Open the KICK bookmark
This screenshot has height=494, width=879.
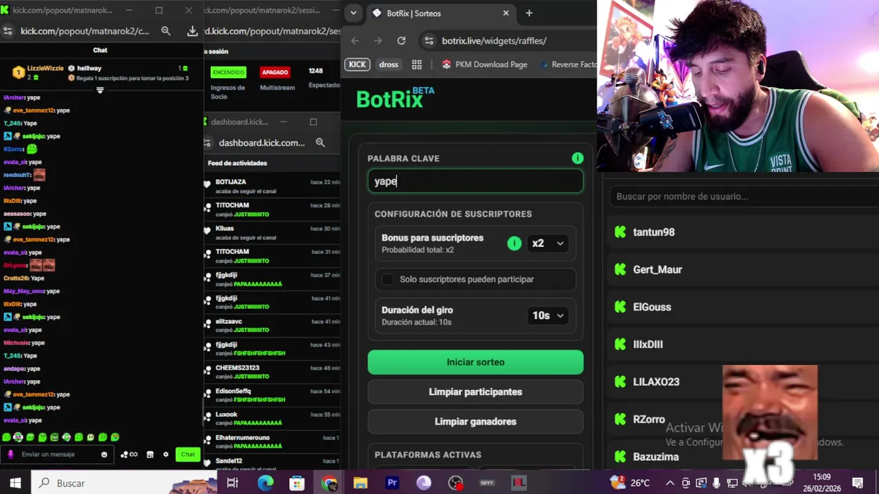tap(357, 64)
